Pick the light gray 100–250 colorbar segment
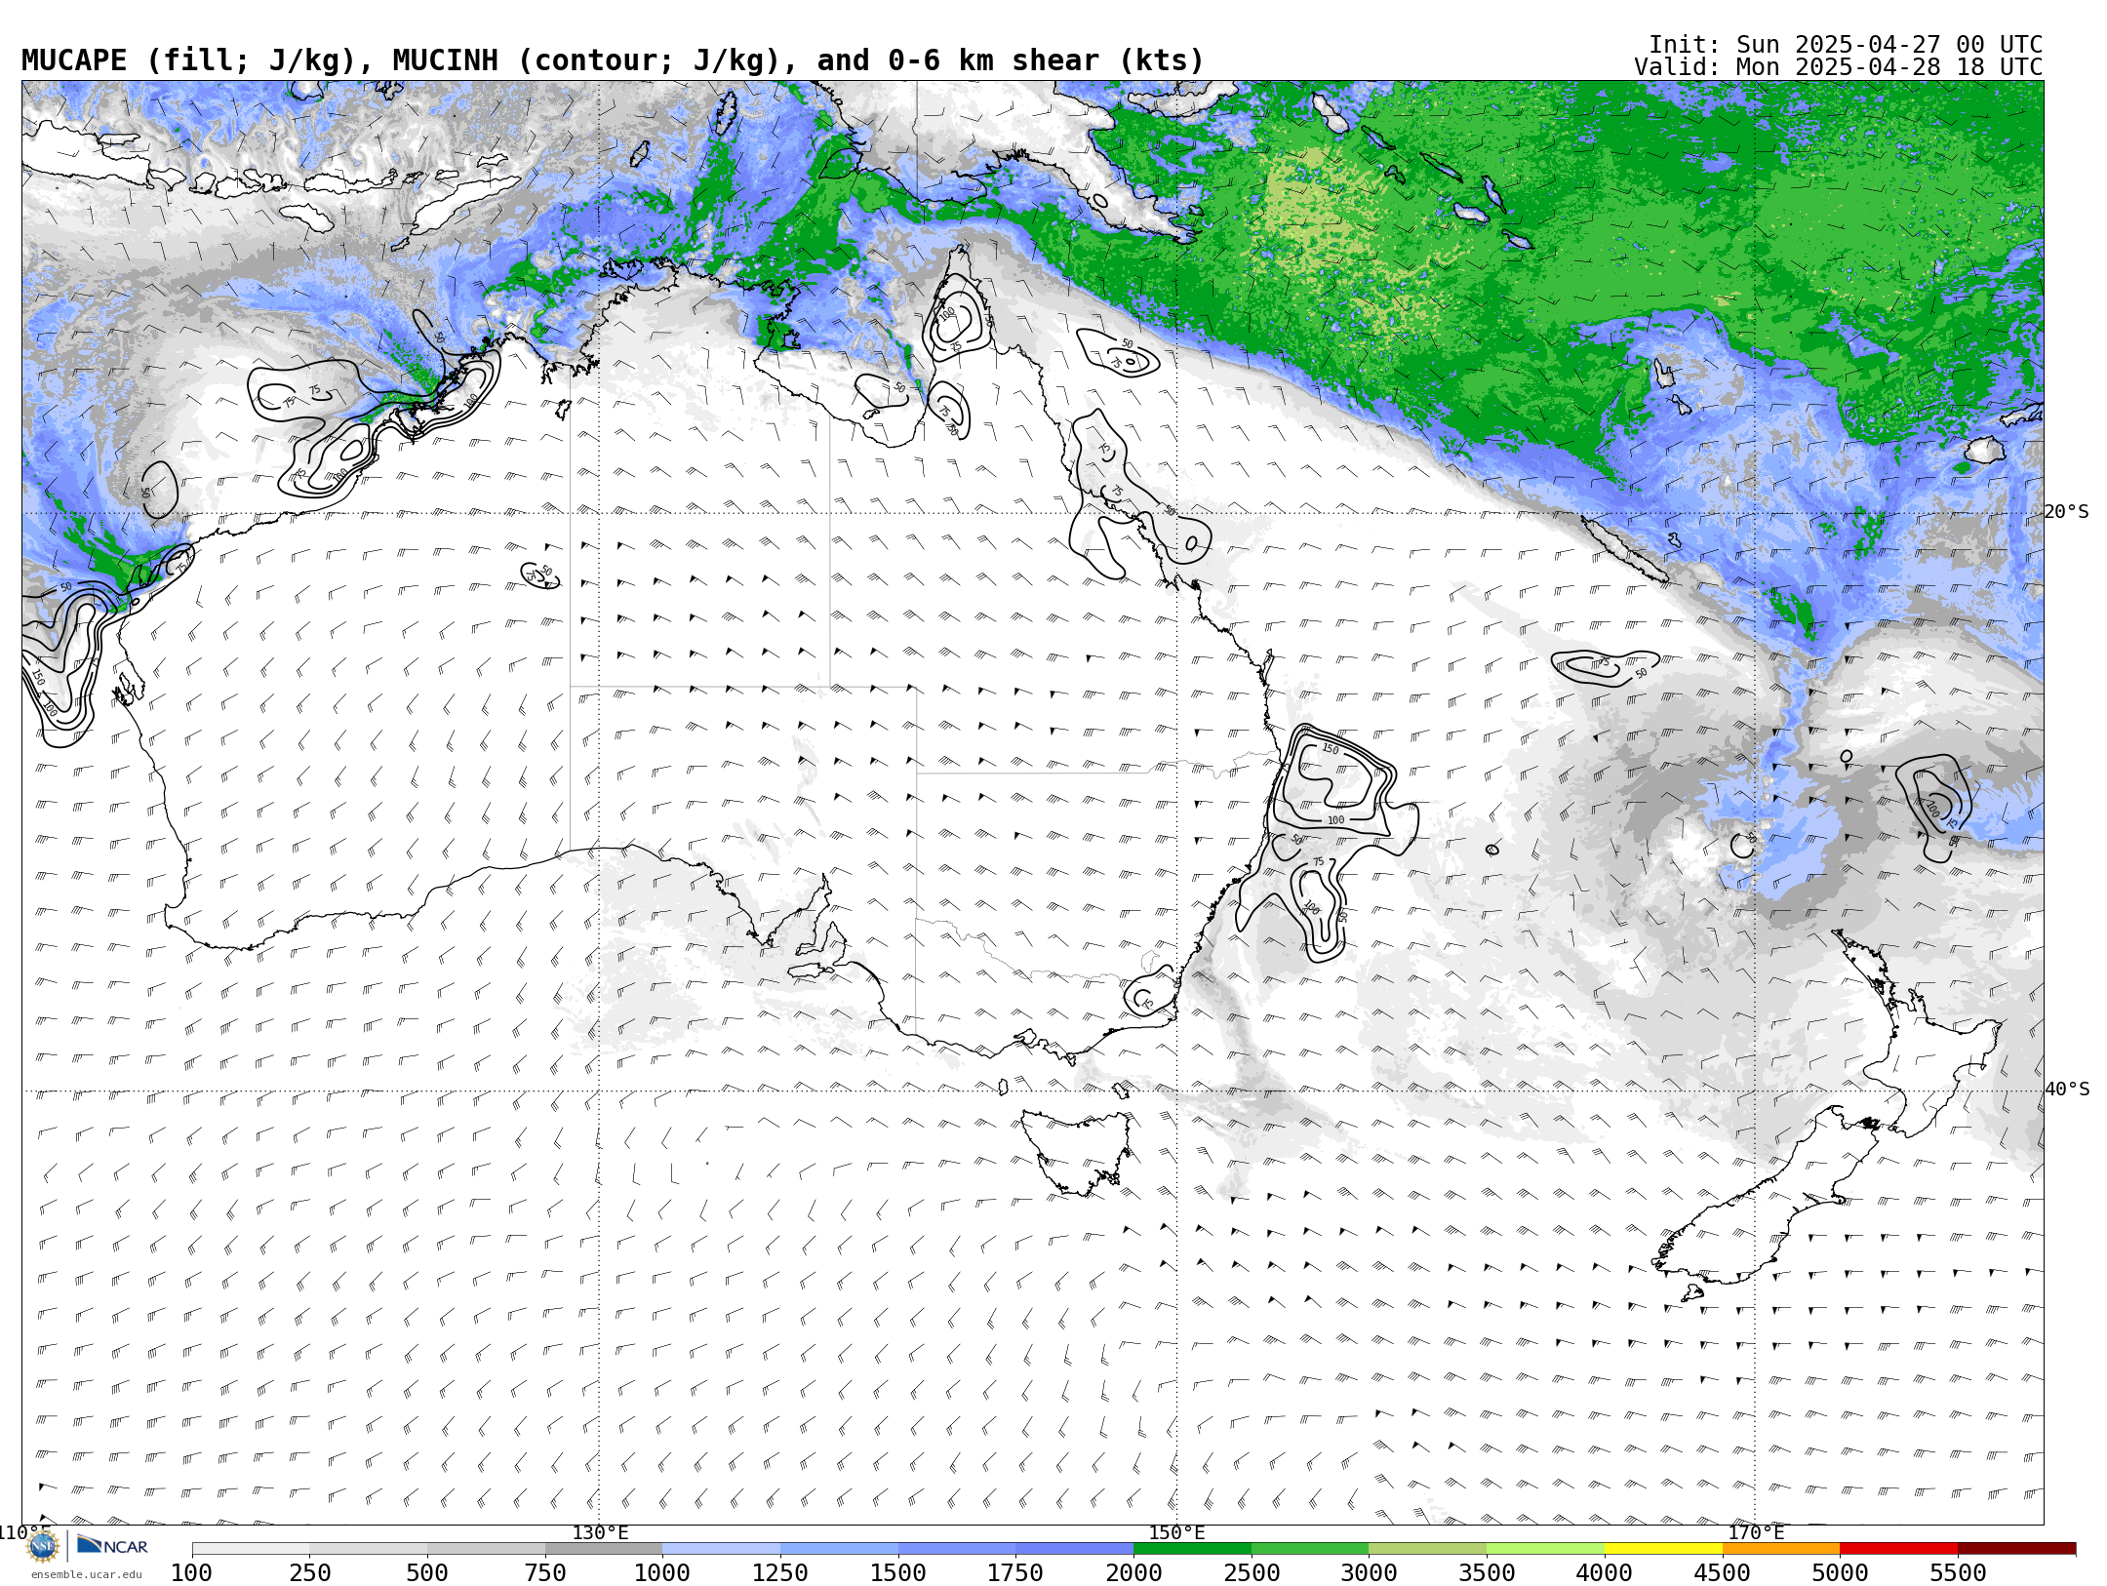This screenshot has height=1586, width=2107. click(251, 1549)
